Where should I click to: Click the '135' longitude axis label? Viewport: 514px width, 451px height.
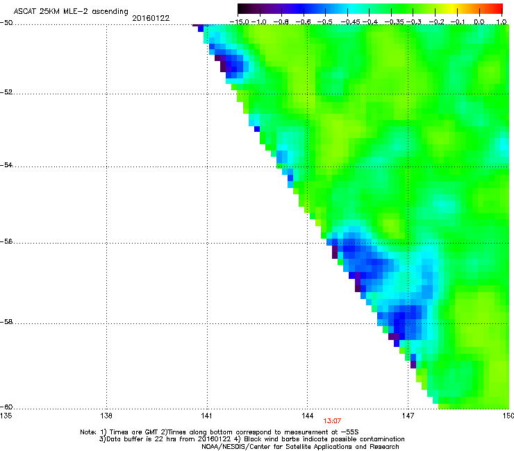[6, 416]
